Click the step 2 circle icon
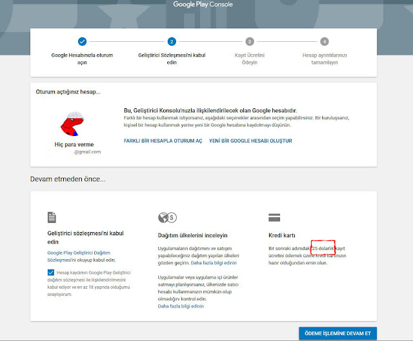Viewport: 413px width, 341px height. pos(172,41)
